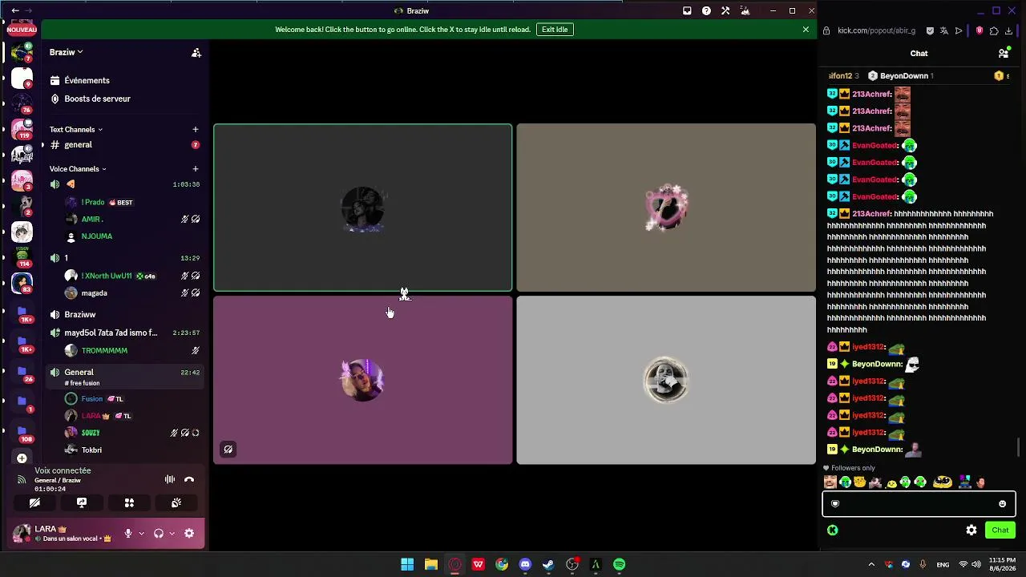This screenshot has height=577, width=1026.
Task: Open Kick chat user list icon
Action: 1004,54
